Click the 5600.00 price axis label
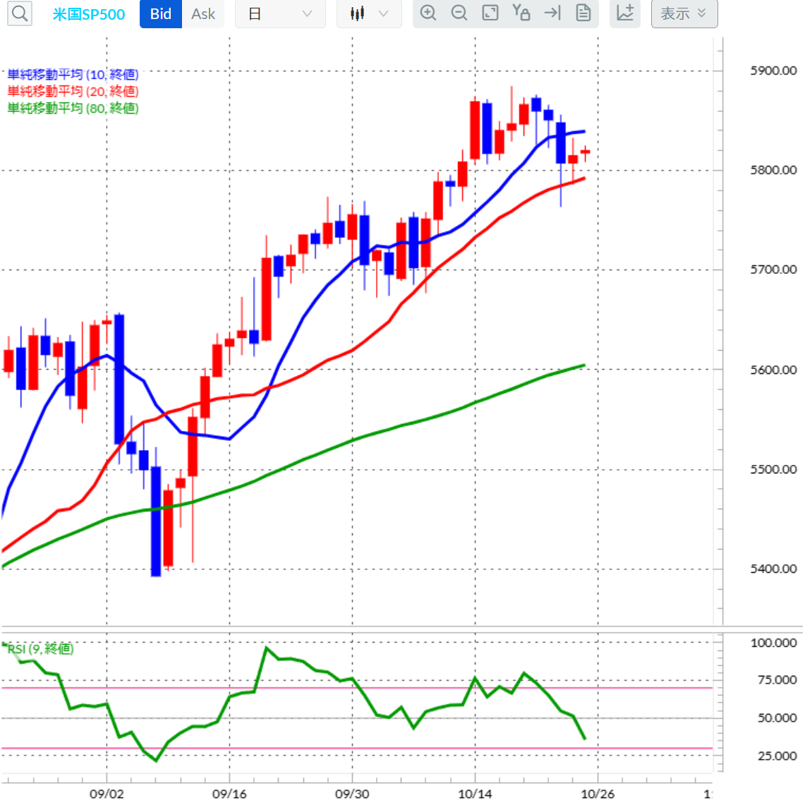Viewport: 805px width, 800px height. tap(773, 370)
